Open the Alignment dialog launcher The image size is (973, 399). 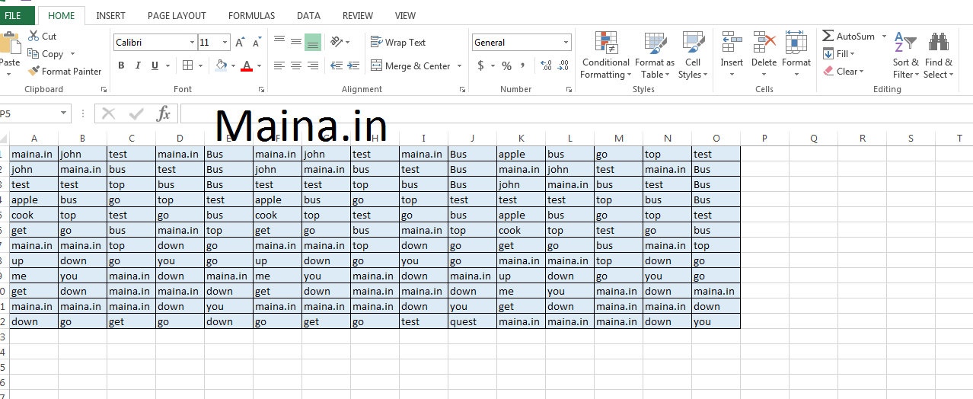tap(462, 90)
